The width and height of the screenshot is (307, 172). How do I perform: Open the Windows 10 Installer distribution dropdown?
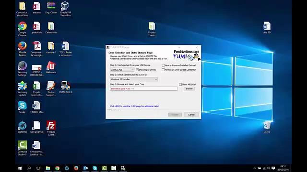tap(134, 79)
